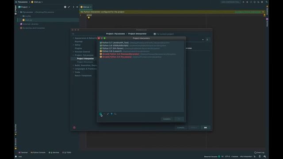Expand Version Control settings
Image resolution: width=283 pixels, height=159 pixels.
tap(73, 52)
